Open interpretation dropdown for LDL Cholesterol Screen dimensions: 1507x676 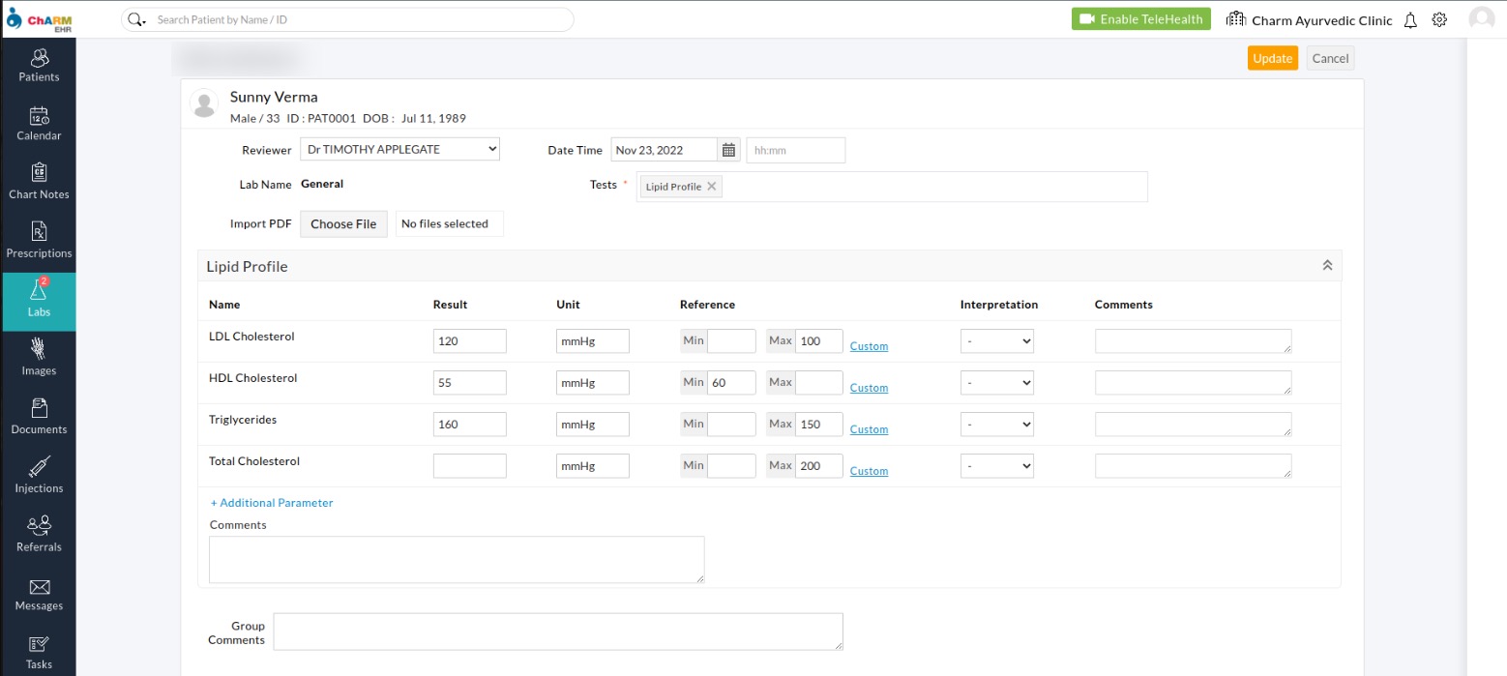[x=996, y=340]
